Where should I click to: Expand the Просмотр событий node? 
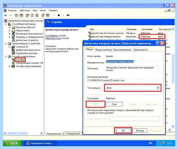tap(9, 27)
